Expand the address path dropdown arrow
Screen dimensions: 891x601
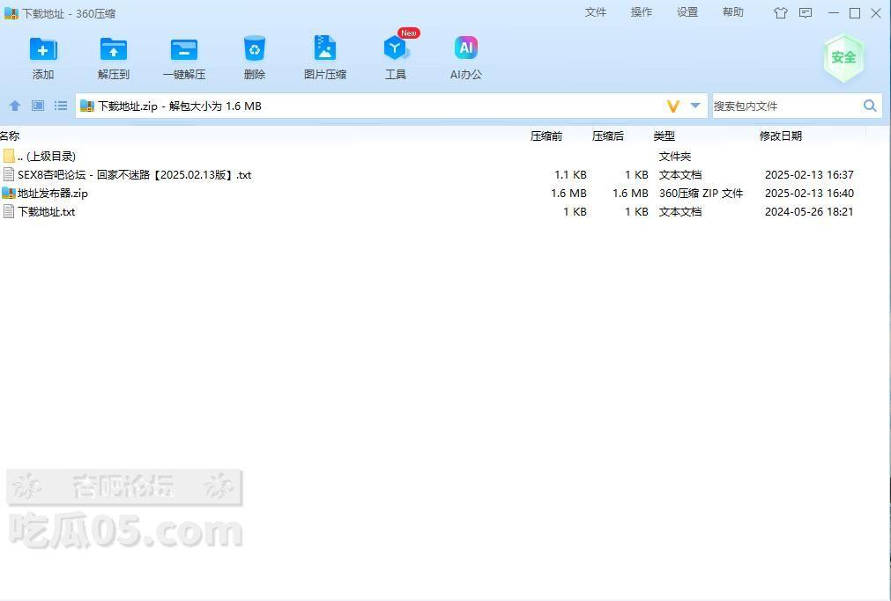point(695,106)
